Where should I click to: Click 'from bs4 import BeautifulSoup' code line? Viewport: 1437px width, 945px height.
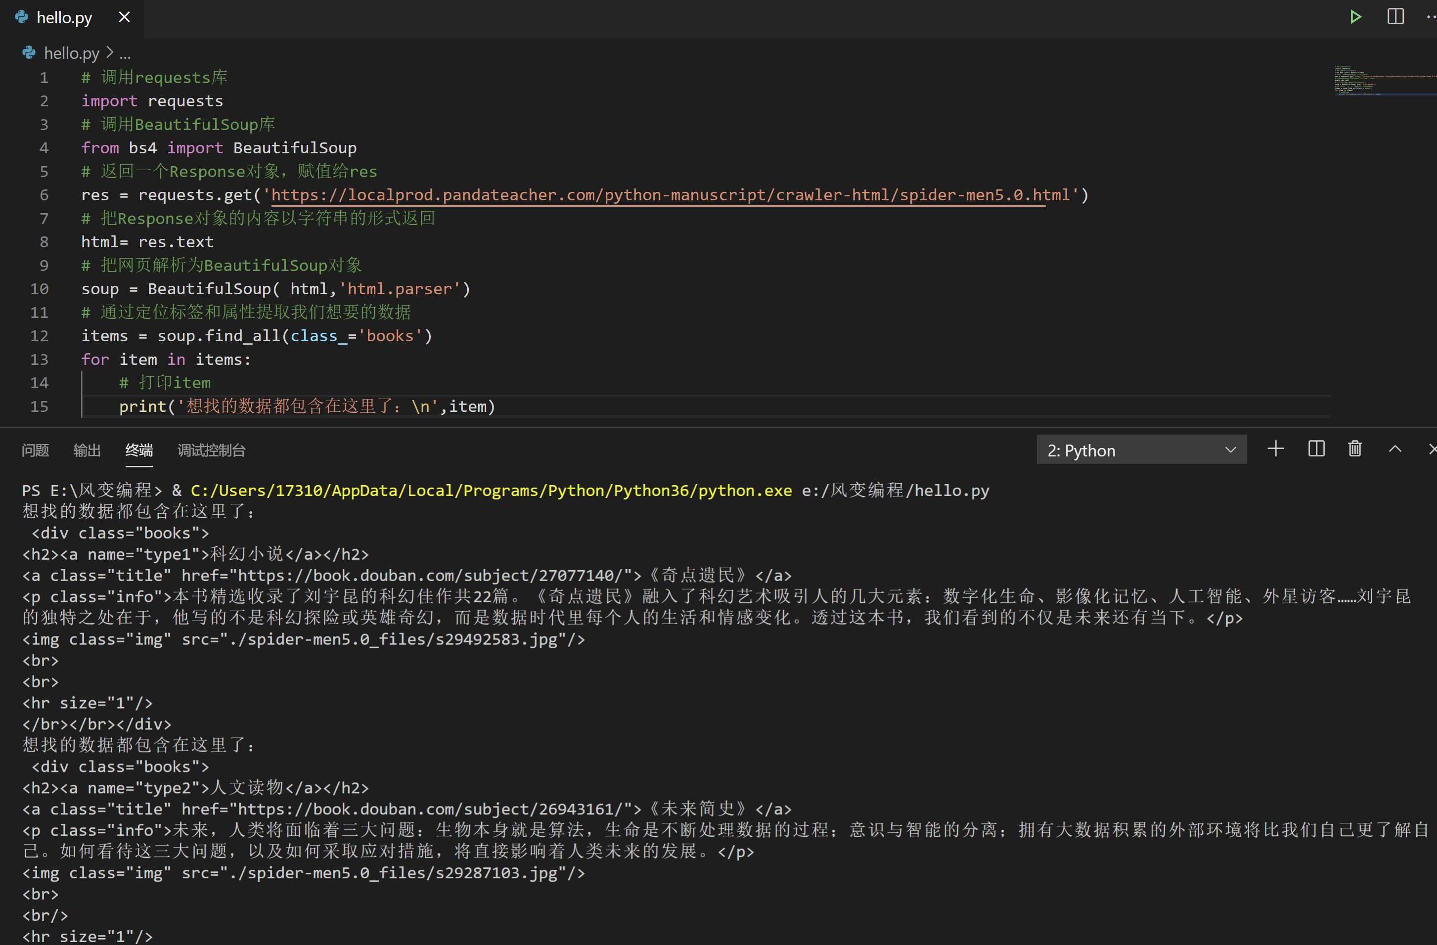click(x=219, y=148)
